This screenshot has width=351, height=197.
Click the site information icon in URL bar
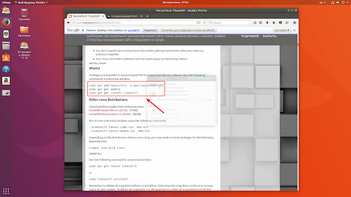tap(74, 22)
